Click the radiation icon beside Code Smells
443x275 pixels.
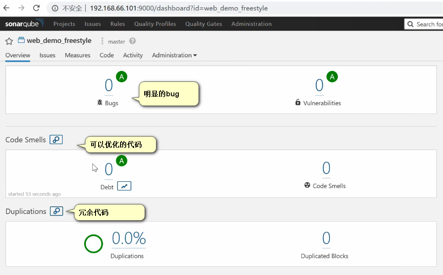[307, 185]
